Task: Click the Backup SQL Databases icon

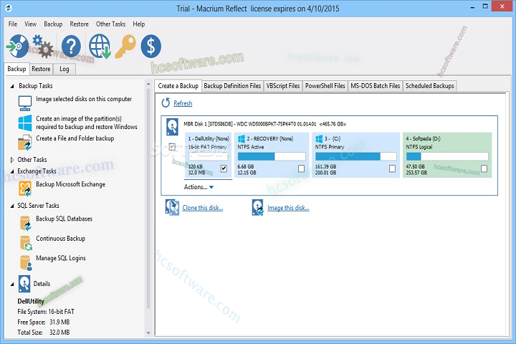Action: point(25,223)
